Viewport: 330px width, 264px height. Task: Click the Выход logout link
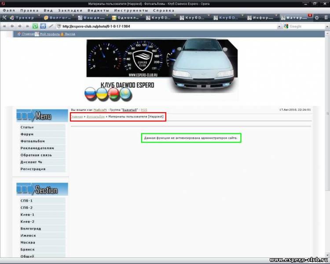click(70, 34)
